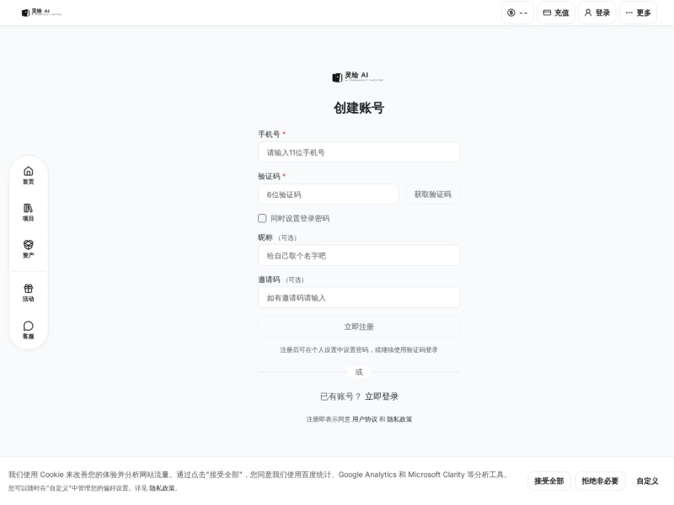This screenshot has width=674, height=505.
Task: Focus the 手机号 phone number input
Action: coord(359,152)
